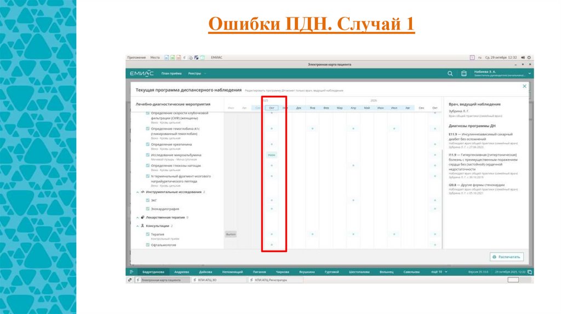Select the Янв month column header
The height and width of the screenshot is (314, 561).
(312, 108)
